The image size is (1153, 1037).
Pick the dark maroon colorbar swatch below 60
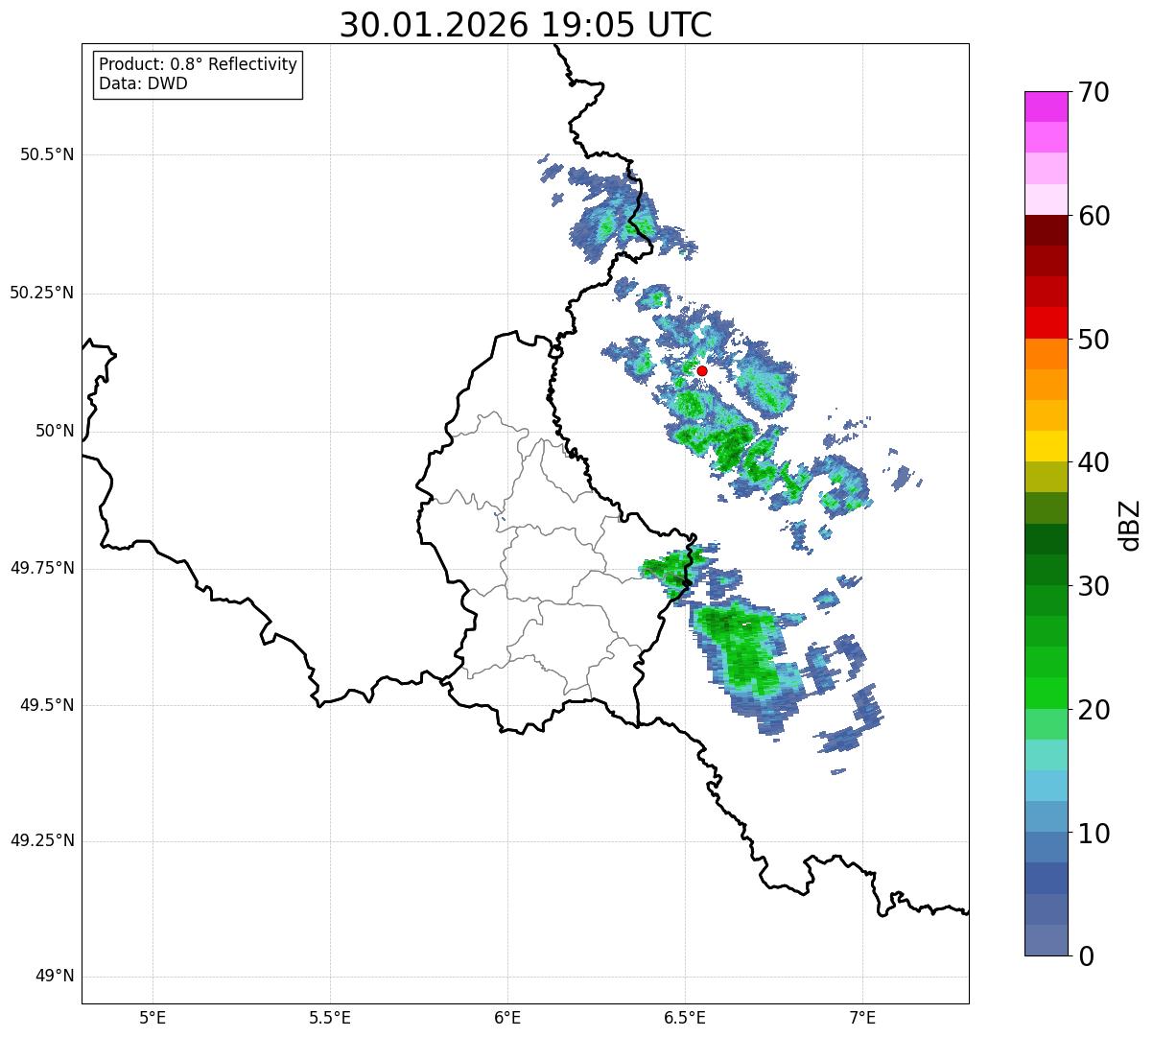pyautogui.click(x=1046, y=230)
